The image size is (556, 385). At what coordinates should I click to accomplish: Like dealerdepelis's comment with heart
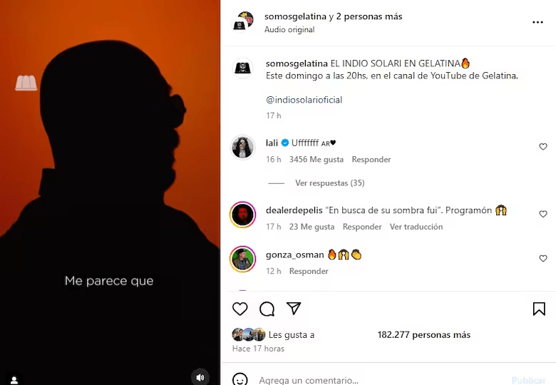point(543,214)
